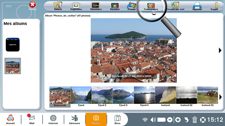Select the Photos tab

tap(96, 119)
